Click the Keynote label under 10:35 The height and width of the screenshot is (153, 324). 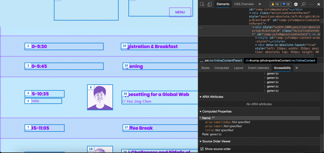(35, 101)
